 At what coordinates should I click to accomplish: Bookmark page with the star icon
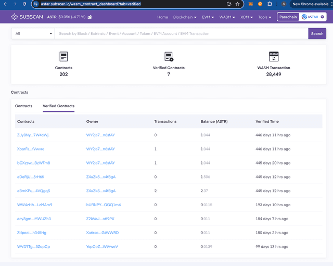click(x=237, y=4)
